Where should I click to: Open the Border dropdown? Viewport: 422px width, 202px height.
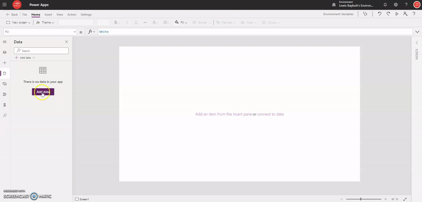[202, 23]
